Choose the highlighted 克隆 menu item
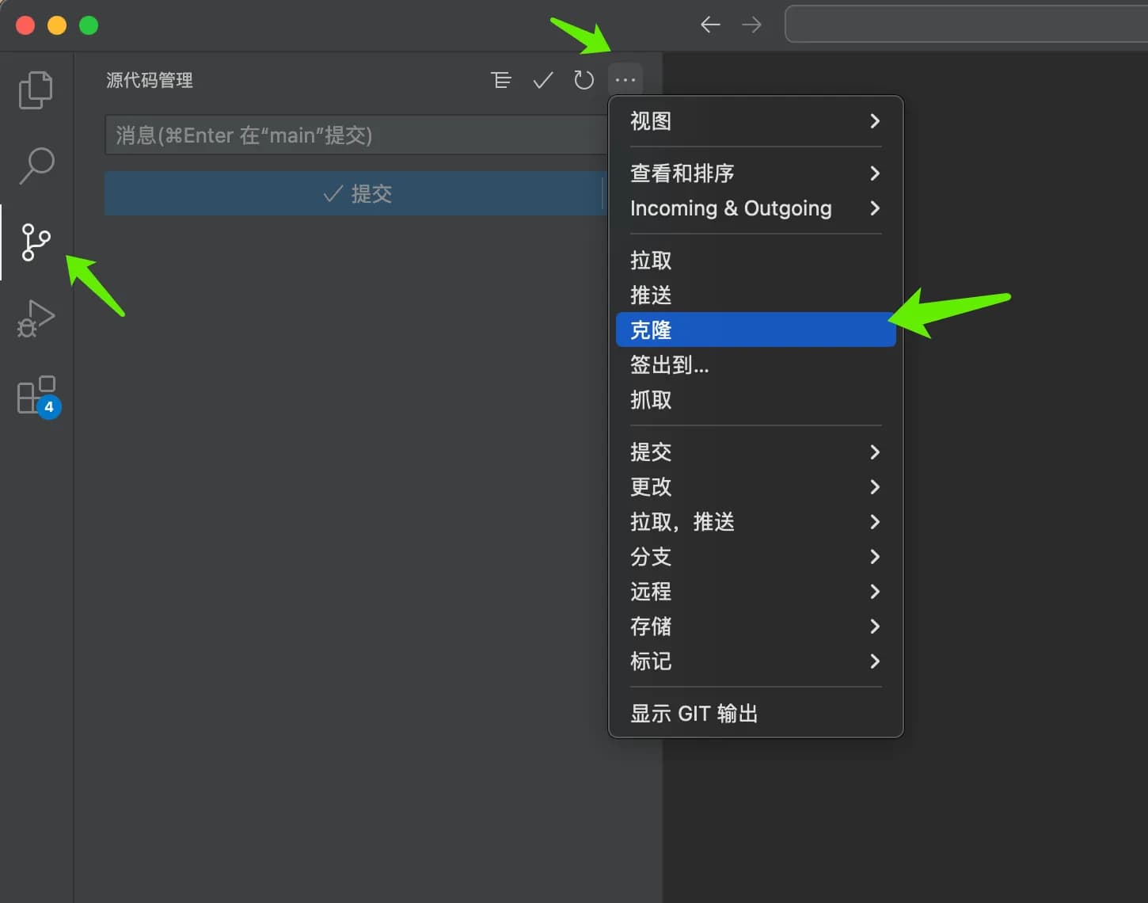This screenshot has height=903, width=1148. pos(755,330)
